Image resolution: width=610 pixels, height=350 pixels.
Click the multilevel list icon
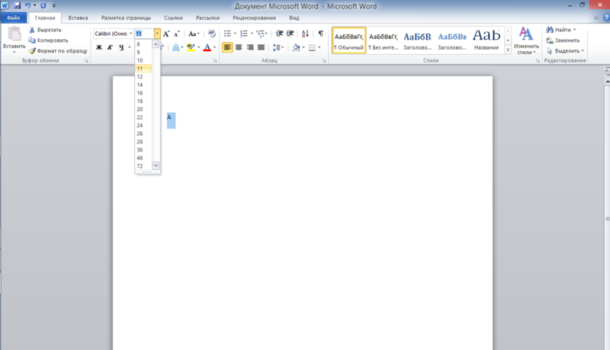[260, 34]
